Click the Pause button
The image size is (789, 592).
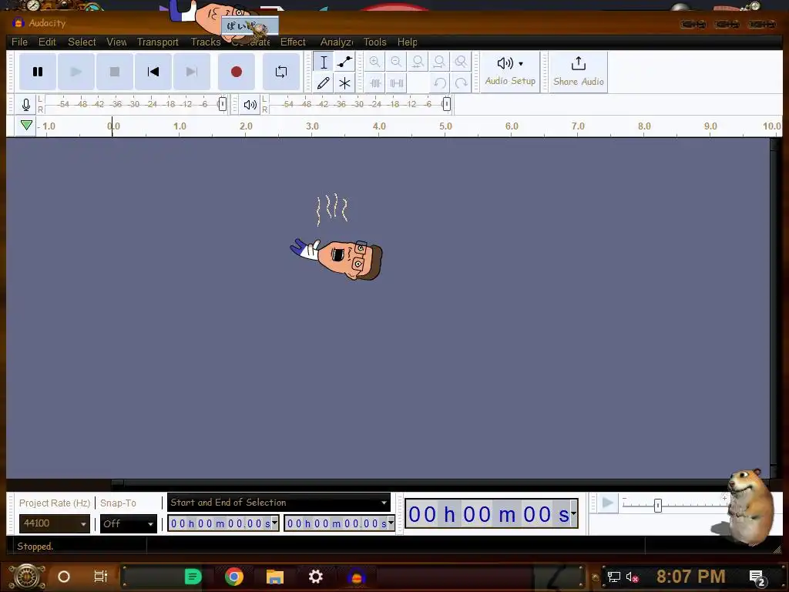(x=38, y=72)
